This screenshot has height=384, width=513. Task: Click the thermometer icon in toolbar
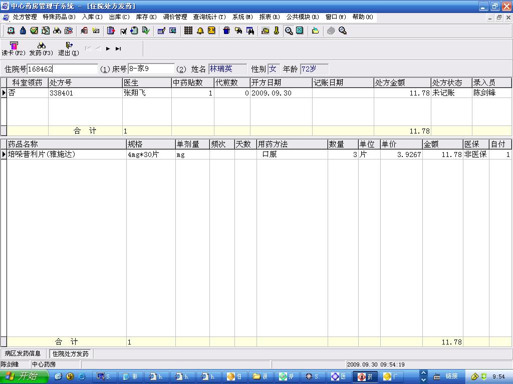click(277, 31)
